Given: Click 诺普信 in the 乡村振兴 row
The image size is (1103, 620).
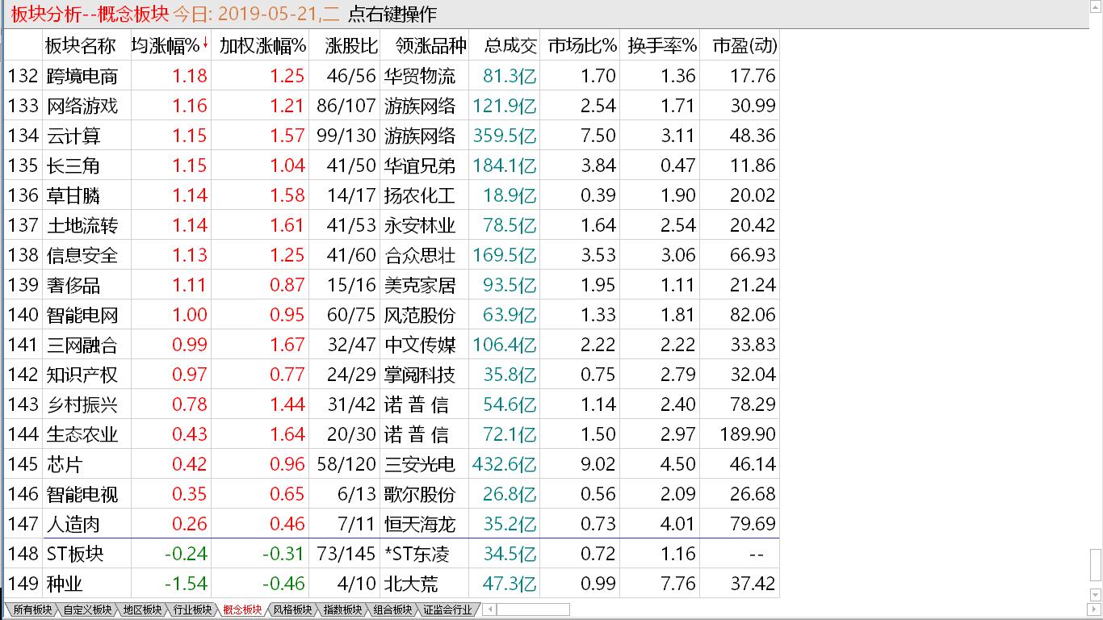Looking at the screenshot, I should click(417, 404).
